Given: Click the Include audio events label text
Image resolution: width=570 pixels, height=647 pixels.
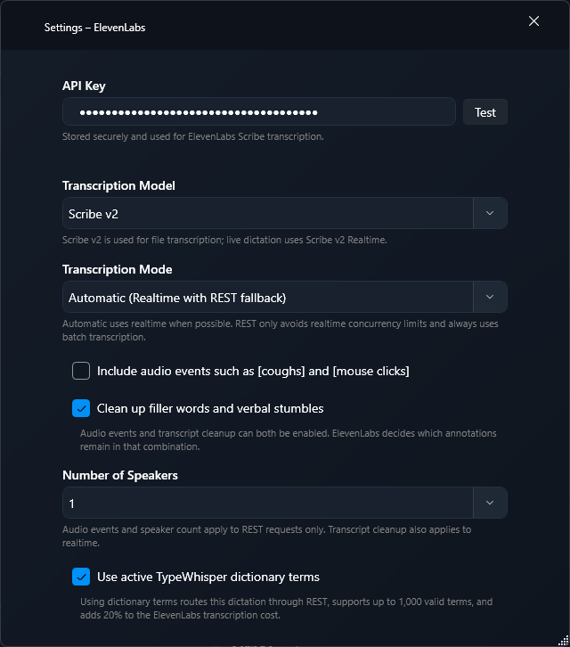Looking at the screenshot, I should click(253, 371).
